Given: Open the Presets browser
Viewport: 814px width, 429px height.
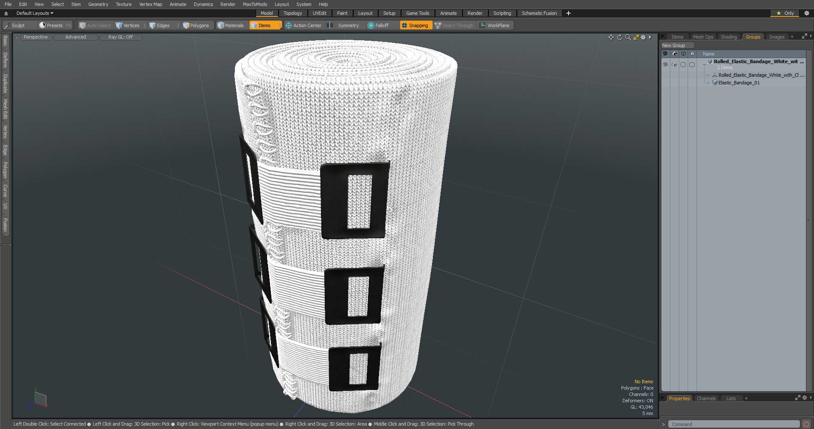Looking at the screenshot, I should [x=55, y=25].
